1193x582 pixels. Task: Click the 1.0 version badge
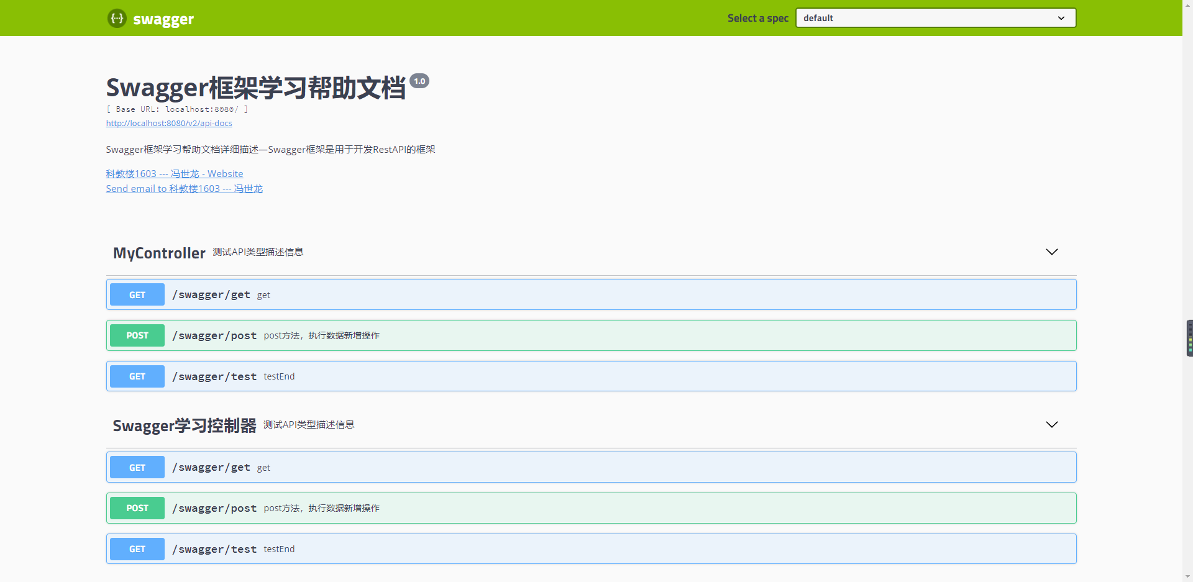point(420,81)
